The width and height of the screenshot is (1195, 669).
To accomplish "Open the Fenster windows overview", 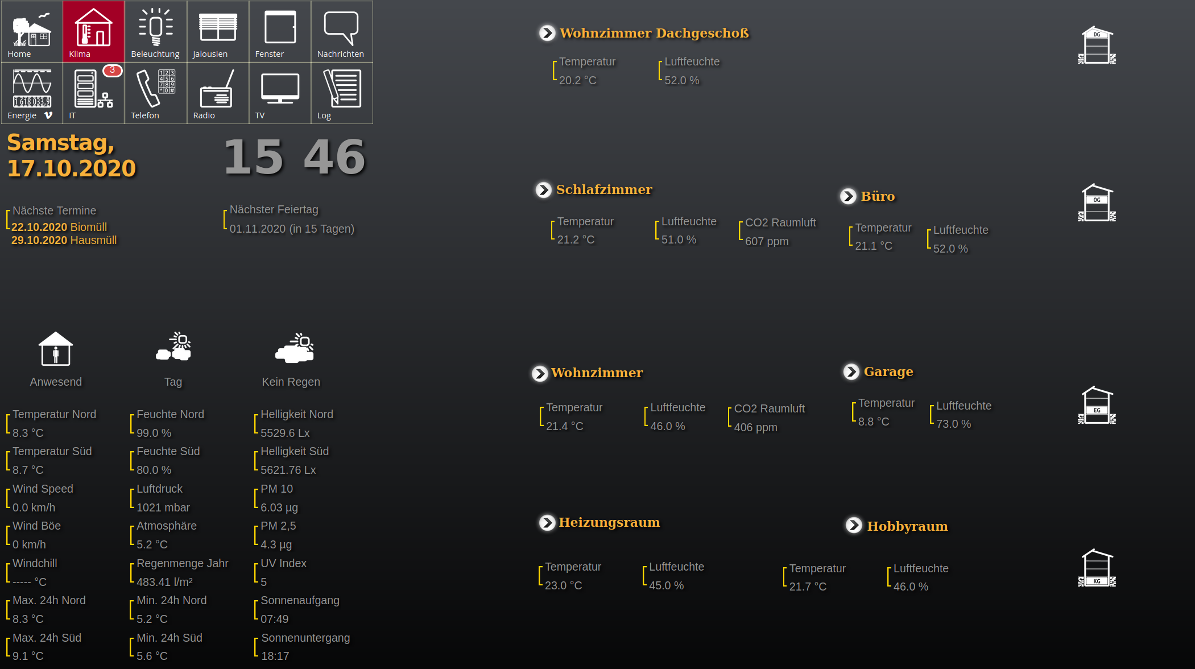I will click(x=280, y=31).
